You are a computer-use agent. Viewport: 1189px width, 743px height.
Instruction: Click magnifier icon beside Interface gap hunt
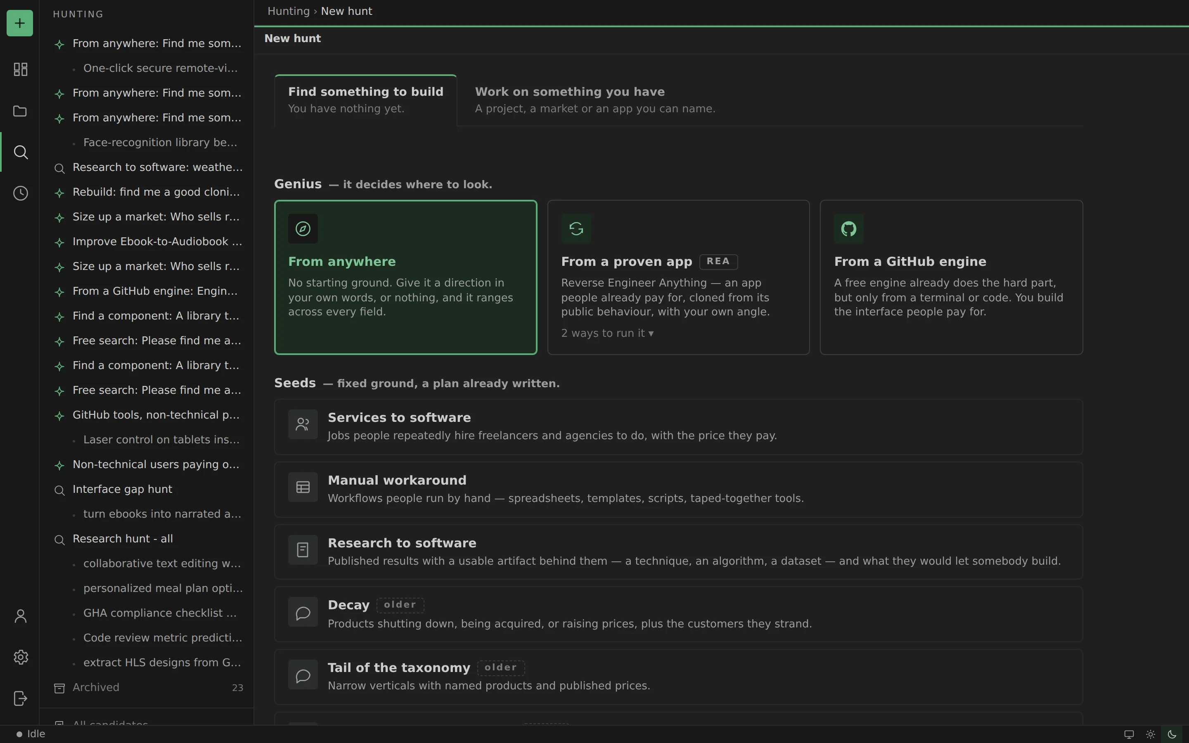click(59, 490)
